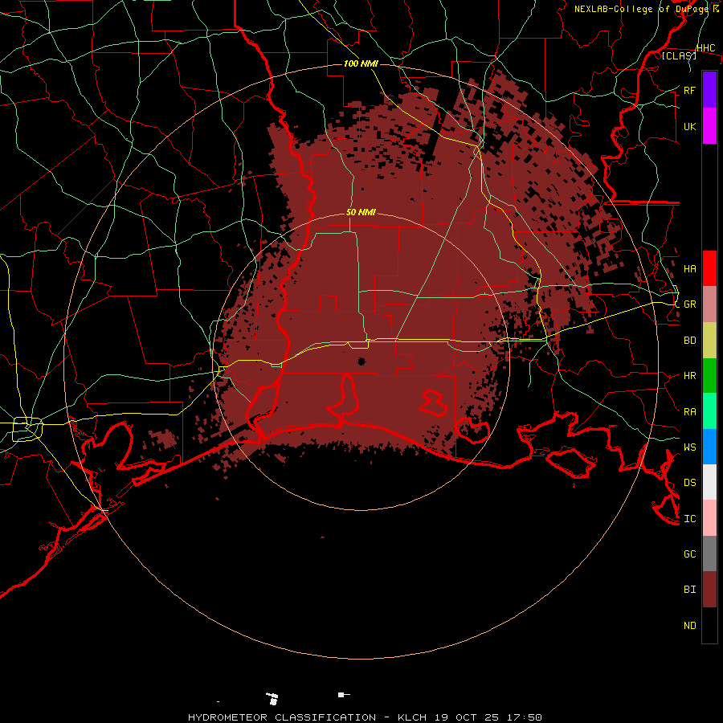The height and width of the screenshot is (723, 723).
Task: Click the black radar site dot at center
Action: pyautogui.click(x=361, y=361)
